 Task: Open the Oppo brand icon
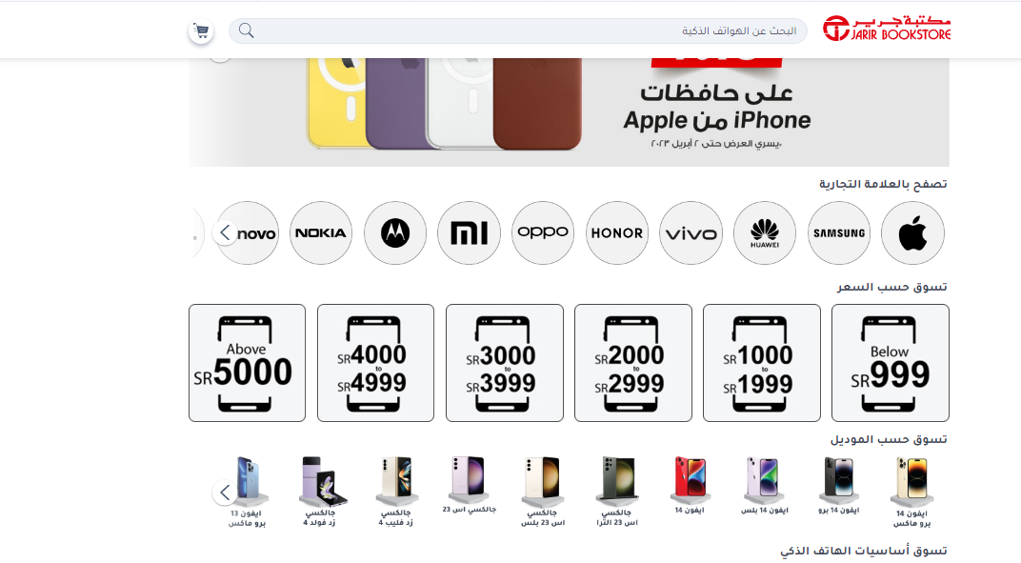[543, 232]
